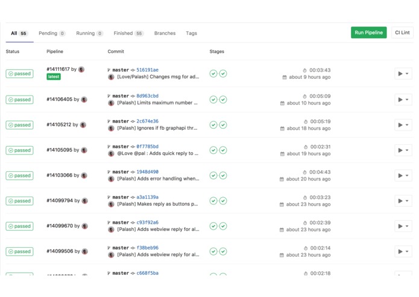Click second stage check icon for pipeline #14111617
The height and width of the screenshot is (297, 419).
[223, 73]
